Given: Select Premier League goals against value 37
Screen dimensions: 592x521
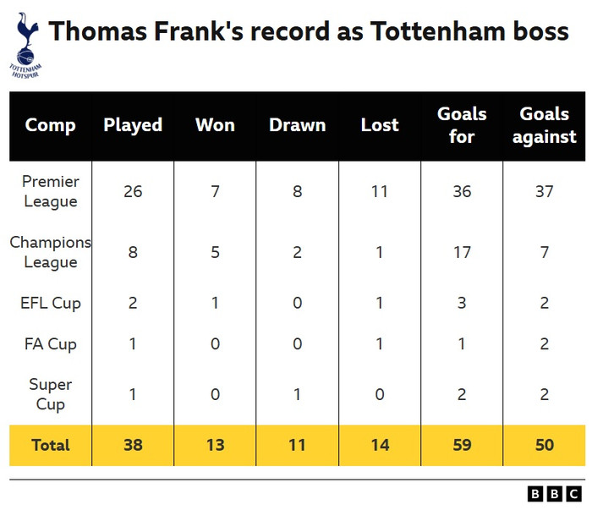Looking at the screenshot, I should point(544,191).
